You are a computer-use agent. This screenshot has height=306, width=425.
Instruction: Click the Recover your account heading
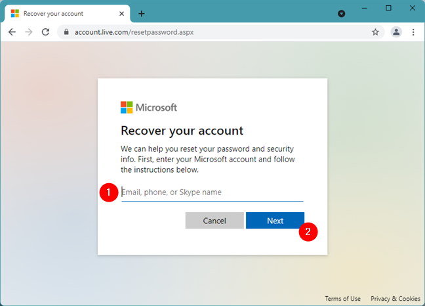[x=182, y=131]
